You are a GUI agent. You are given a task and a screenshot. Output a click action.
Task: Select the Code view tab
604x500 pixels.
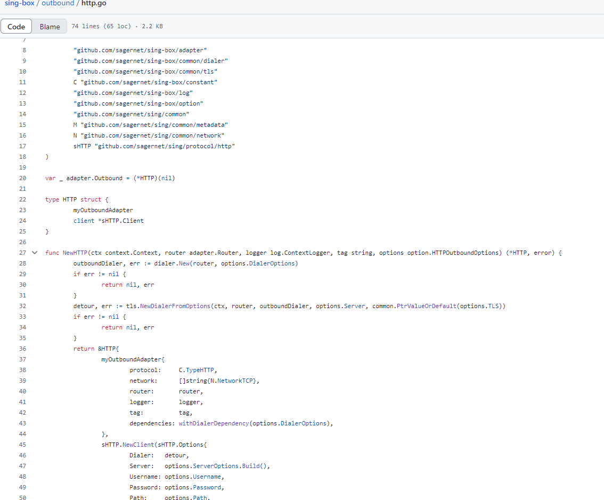(16, 27)
